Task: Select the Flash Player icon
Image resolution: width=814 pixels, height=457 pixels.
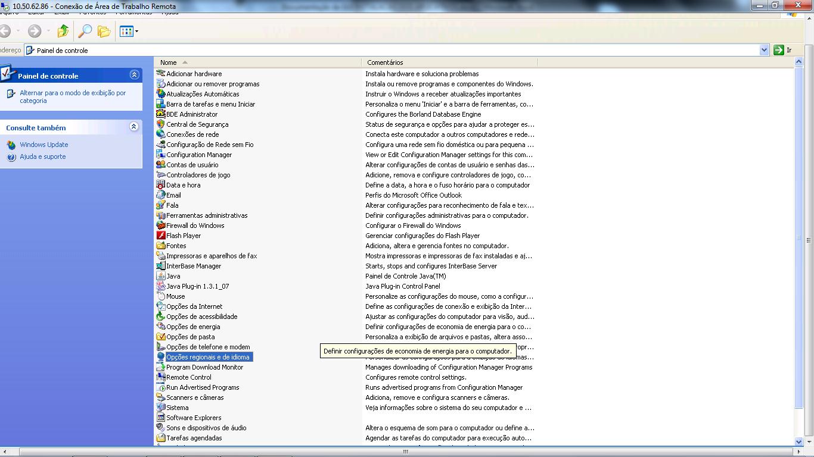Action: pos(161,236)
